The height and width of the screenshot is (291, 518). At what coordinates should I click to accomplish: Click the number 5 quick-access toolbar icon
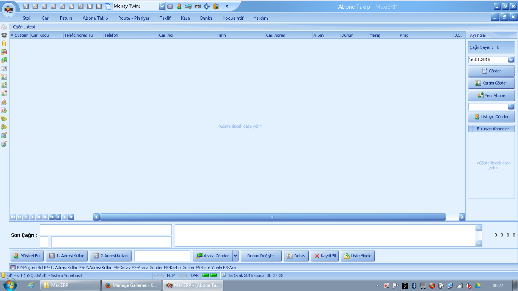click(63, 6)
